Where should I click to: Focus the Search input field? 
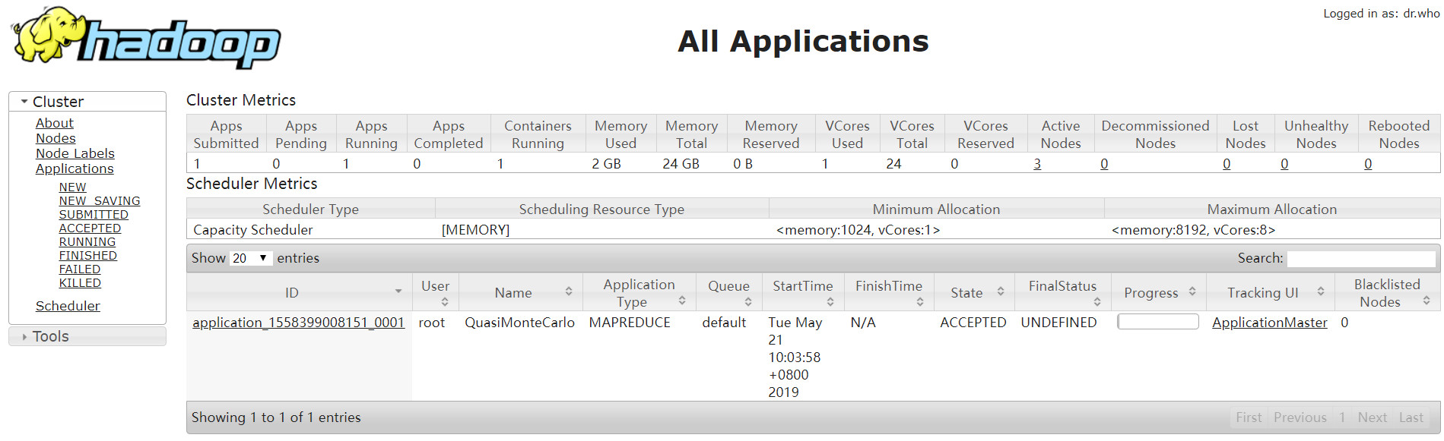pyautogui.click(x=1361, y=258)
